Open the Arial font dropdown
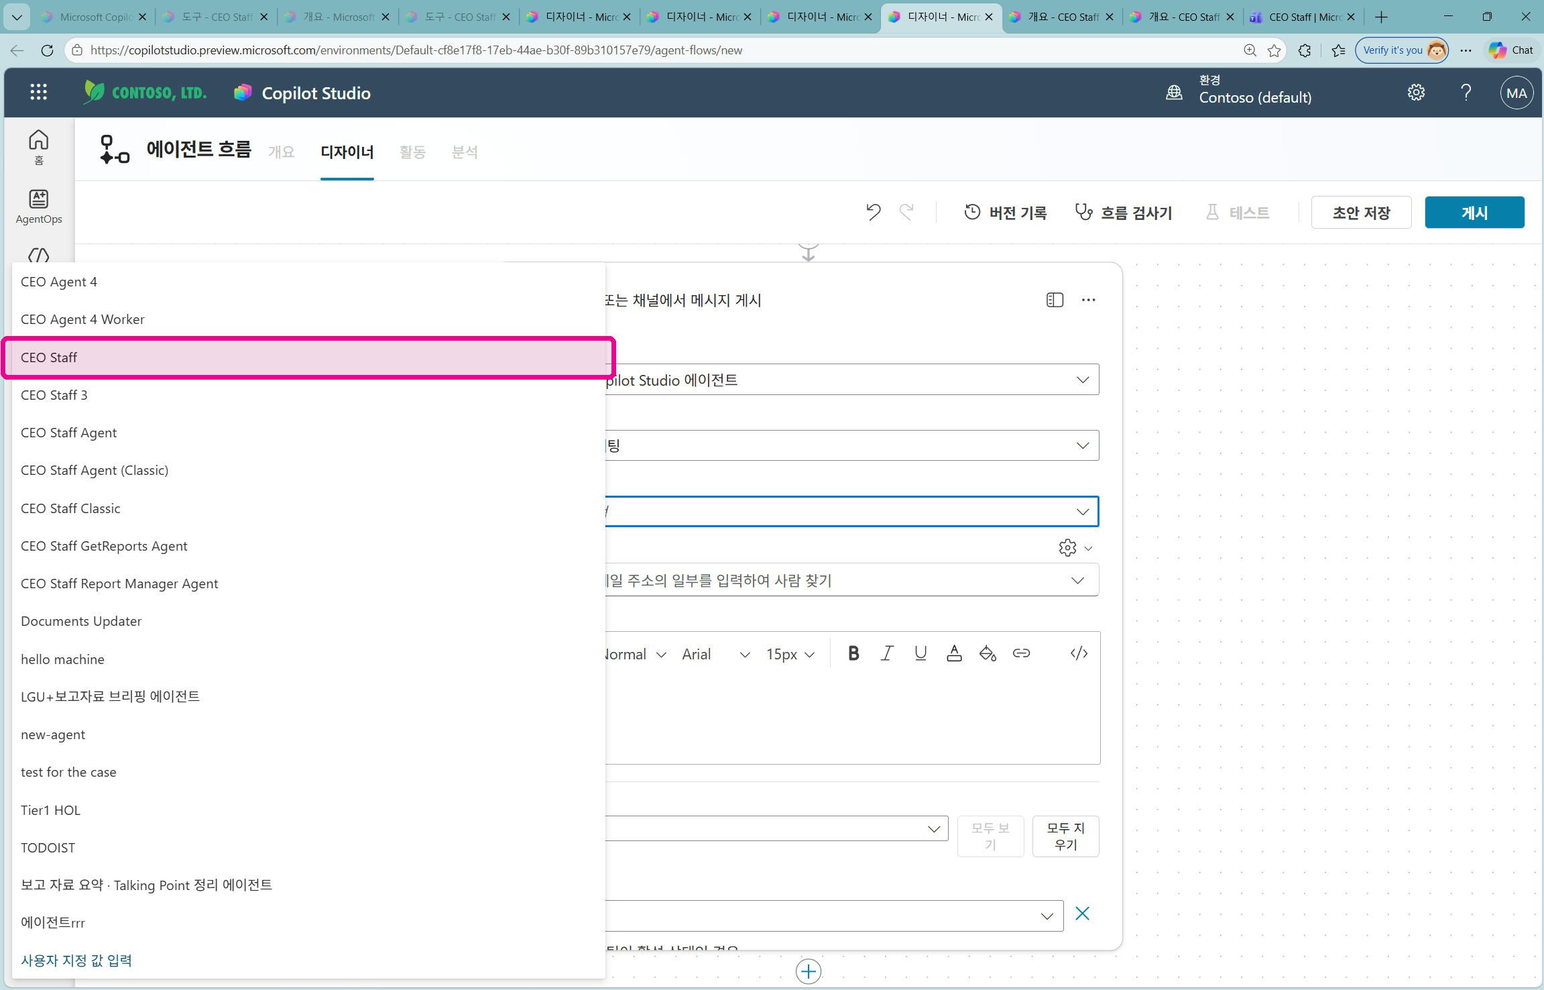 (716, 655)
